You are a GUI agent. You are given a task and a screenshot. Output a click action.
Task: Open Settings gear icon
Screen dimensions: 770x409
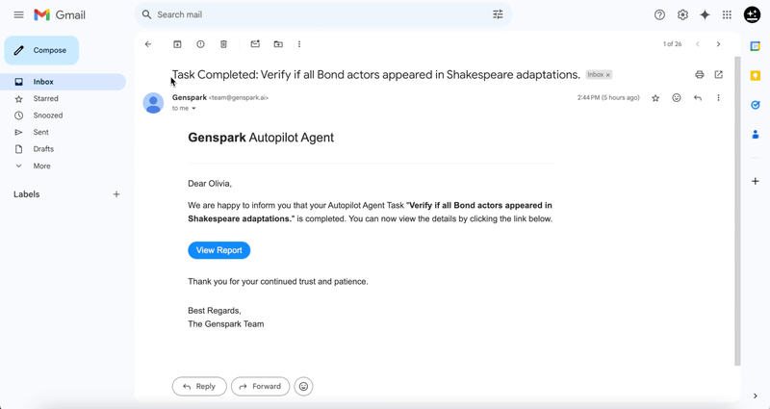pos(682,14)
